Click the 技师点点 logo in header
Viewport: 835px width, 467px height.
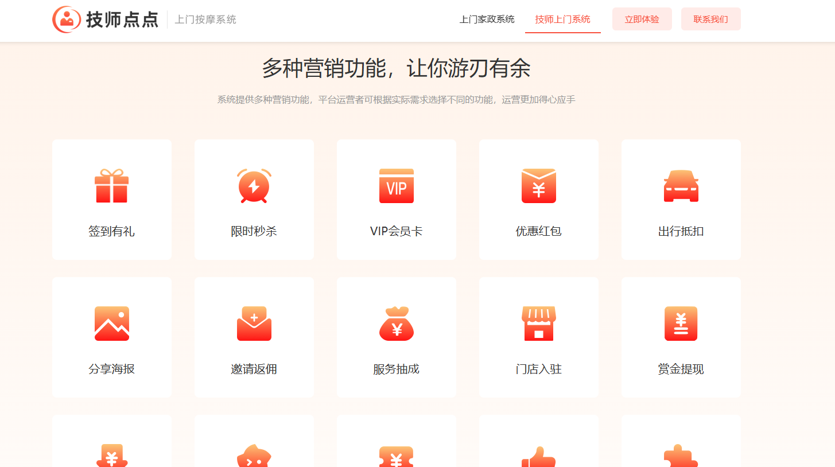pos(106,20)
